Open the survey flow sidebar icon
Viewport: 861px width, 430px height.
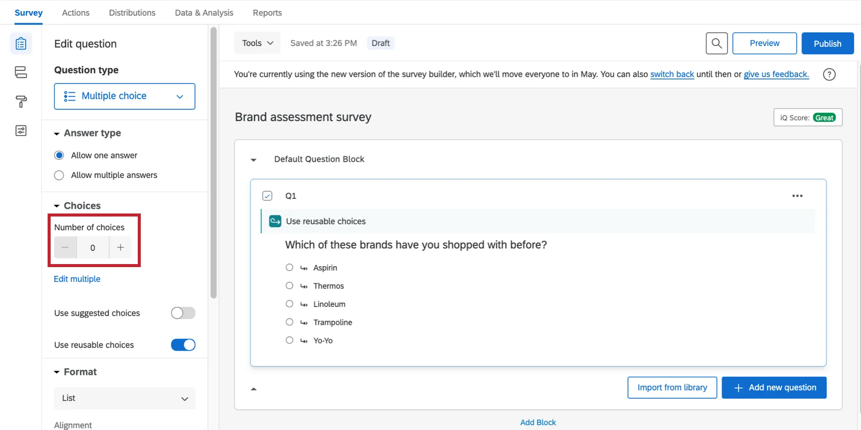(21, 72)
